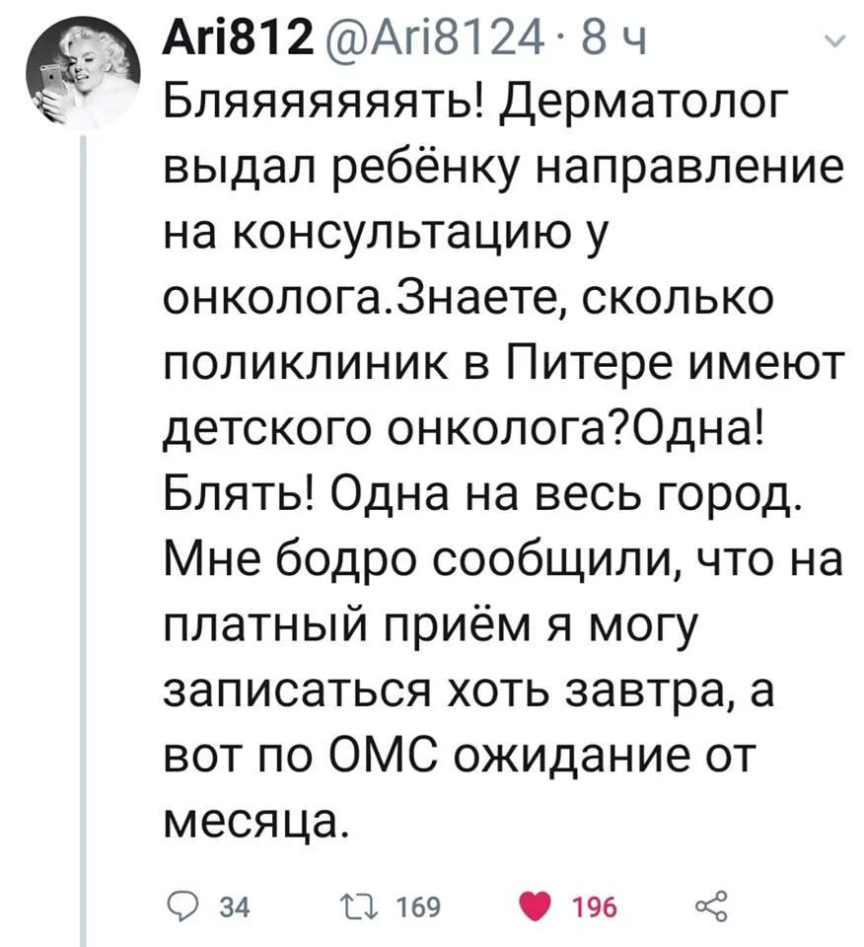Click the final word месяца in the tweet

(255, 824)
